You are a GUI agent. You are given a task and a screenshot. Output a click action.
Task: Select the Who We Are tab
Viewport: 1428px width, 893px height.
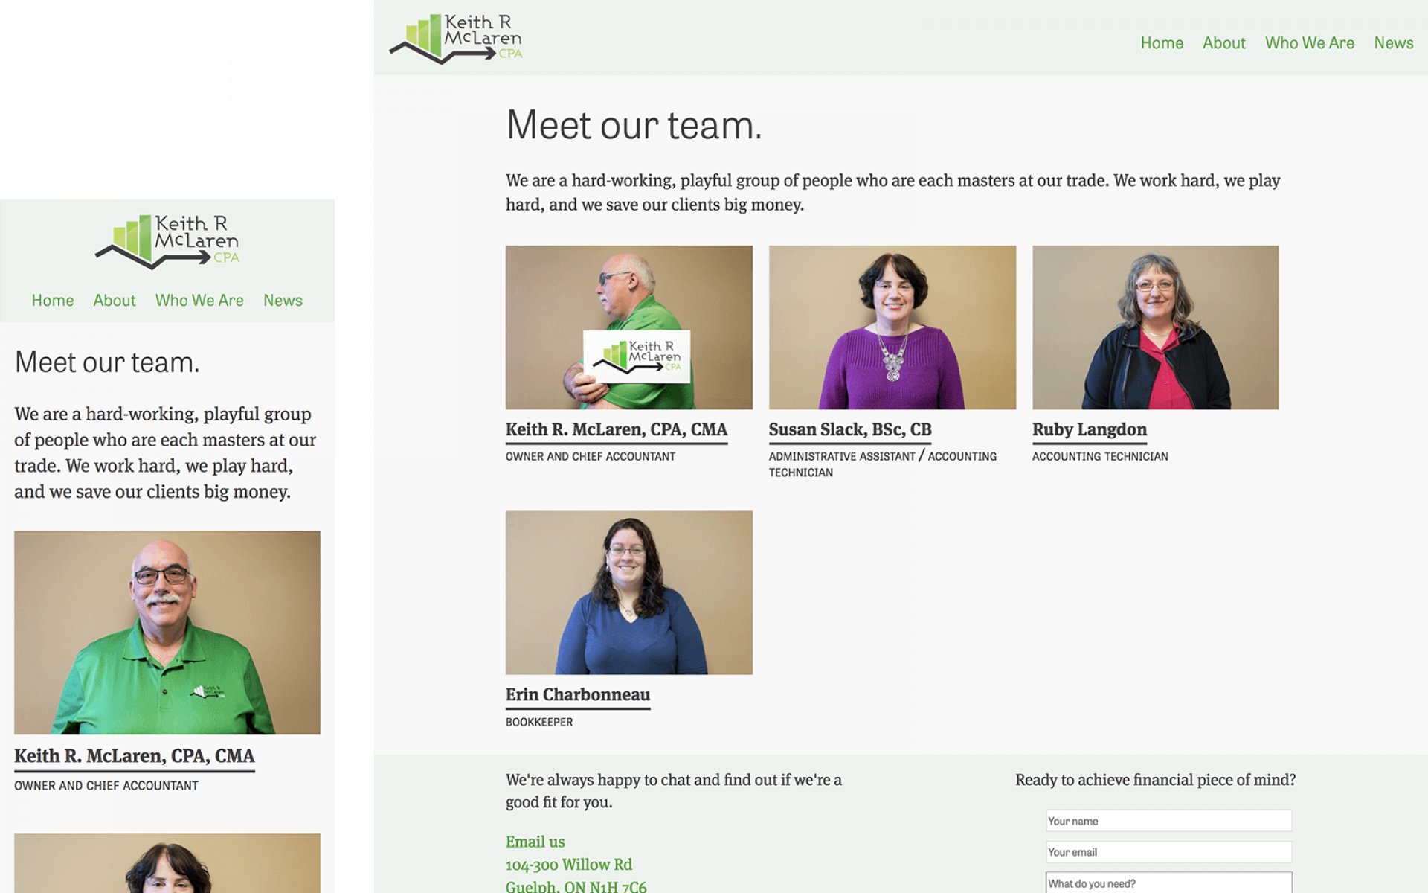point(1309,41)
